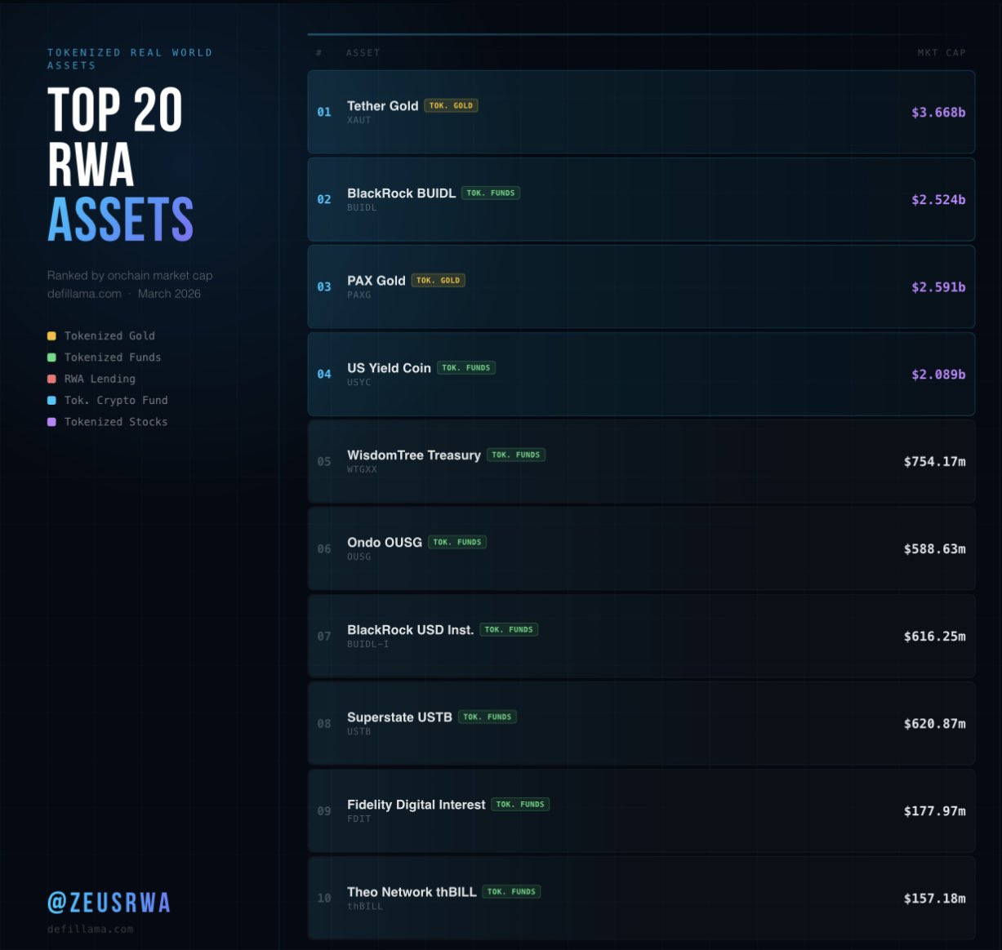The height and width of the screenshot is (950, 1002).
Task: Click the WTGXX ticker symbol
Action: (362, 469)
